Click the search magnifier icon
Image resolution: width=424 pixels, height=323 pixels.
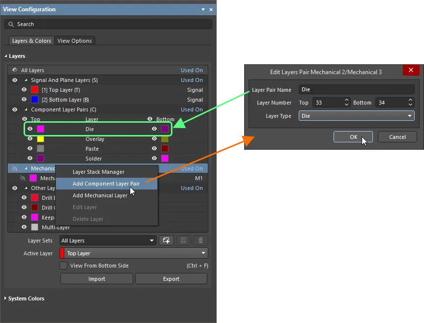click(11, 24)
